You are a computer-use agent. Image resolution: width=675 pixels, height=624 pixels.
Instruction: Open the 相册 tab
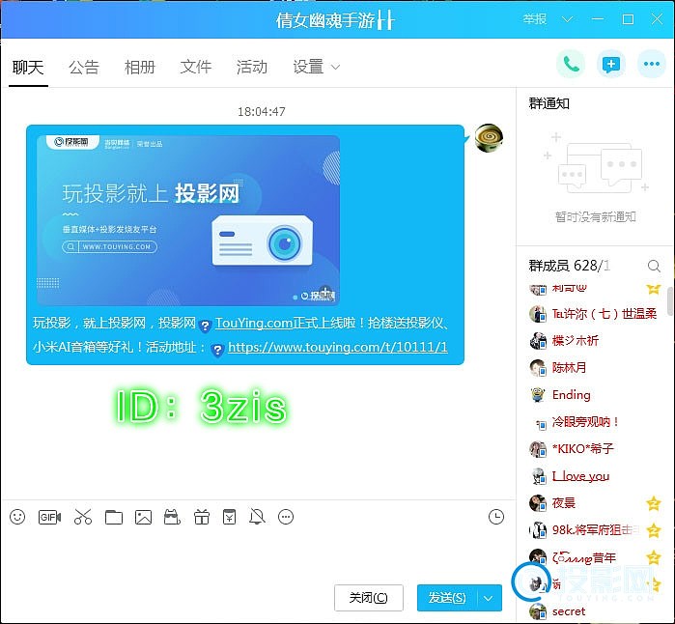(140, 68)
